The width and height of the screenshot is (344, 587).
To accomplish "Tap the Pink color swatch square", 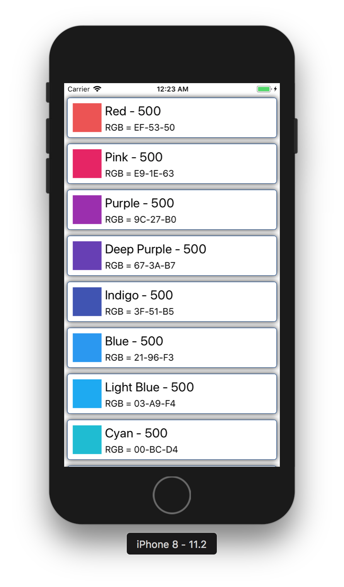I will (x=87, y=164).
